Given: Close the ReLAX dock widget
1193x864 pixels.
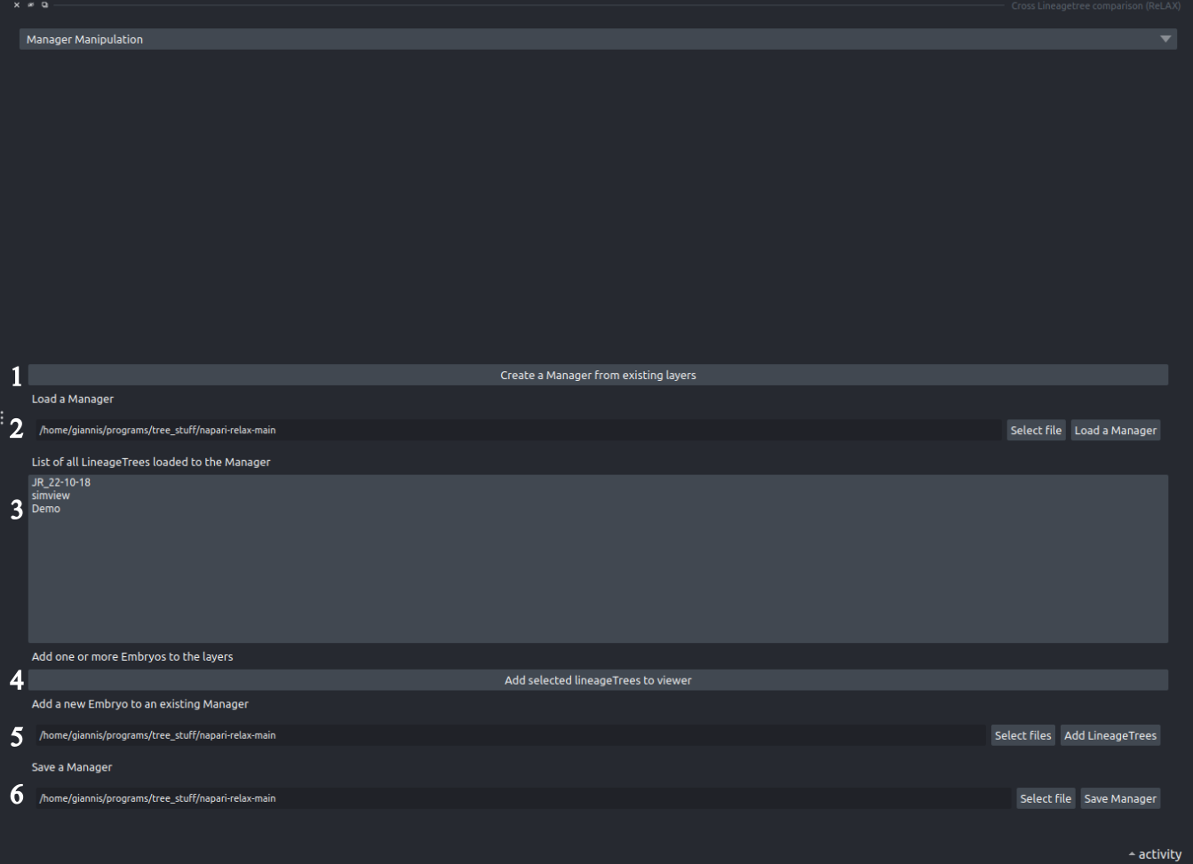Looking at the screenshot, I should pyautogui.click(x=16, y=5).
